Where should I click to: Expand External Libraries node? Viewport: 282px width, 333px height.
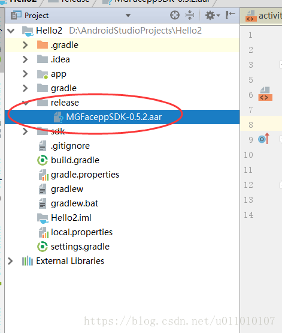[10, 261]
